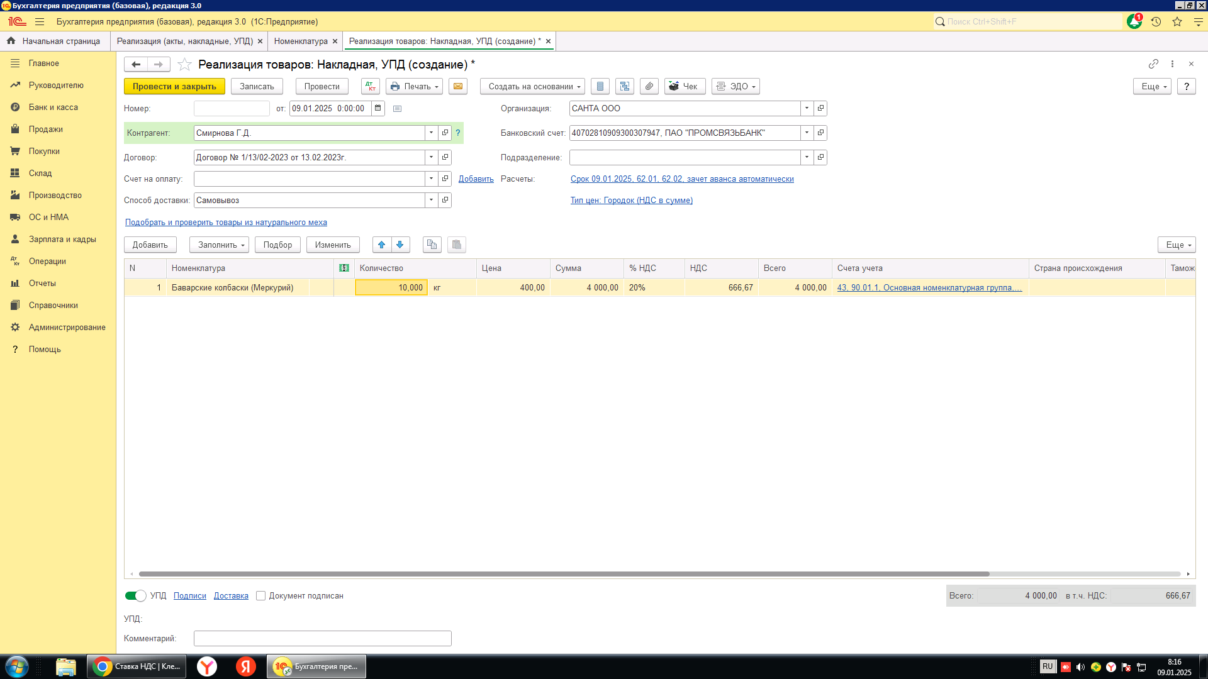The image size is (1208, 679).
Task: Open Склад section in sidebar
Action: pos(40,173)
